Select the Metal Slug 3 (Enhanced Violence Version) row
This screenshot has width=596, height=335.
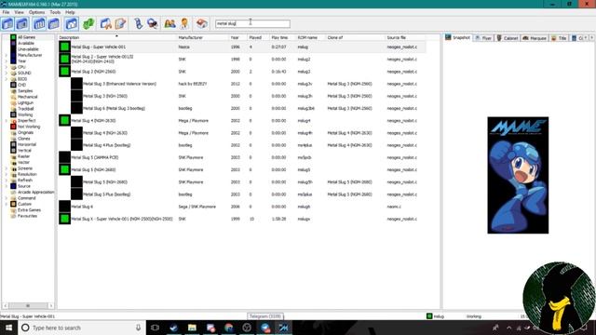click(x=242, y=84)
